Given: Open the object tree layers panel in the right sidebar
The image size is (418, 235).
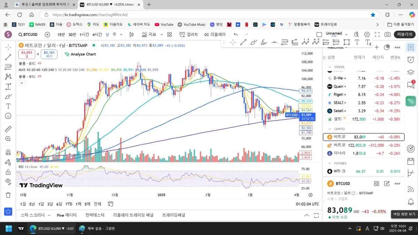Looking at the screenshot, I should 411,72.
